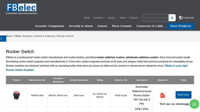Open Acoustic Component category

point(49,26)
